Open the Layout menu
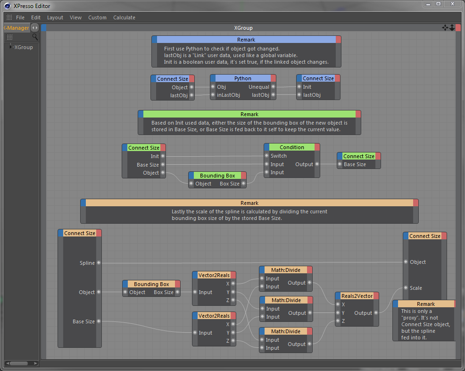This screenshot has width=465, height=371. [x=55, y=17]
